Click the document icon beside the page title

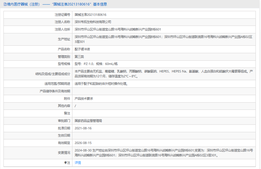(5, 4)
